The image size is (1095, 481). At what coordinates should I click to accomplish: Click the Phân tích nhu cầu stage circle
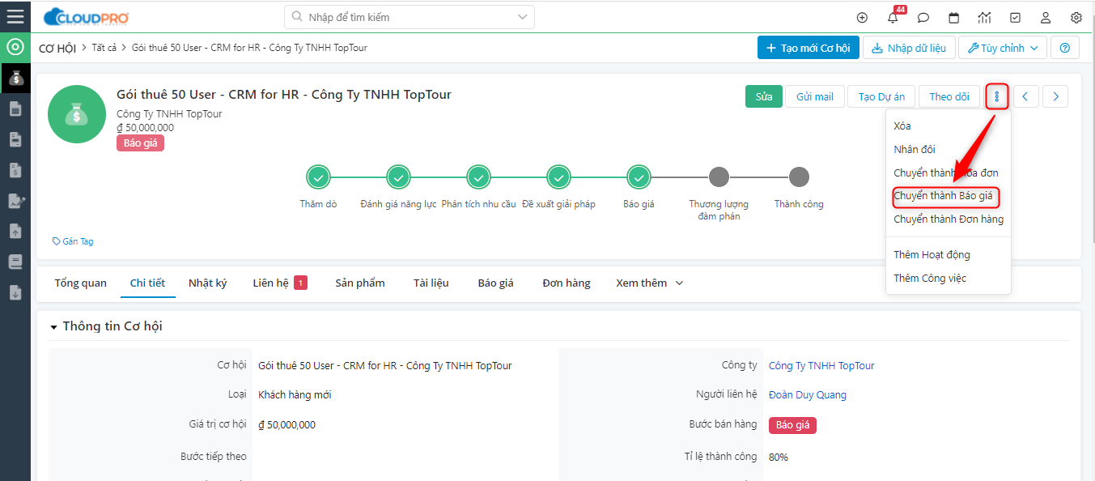coord(478,177)
